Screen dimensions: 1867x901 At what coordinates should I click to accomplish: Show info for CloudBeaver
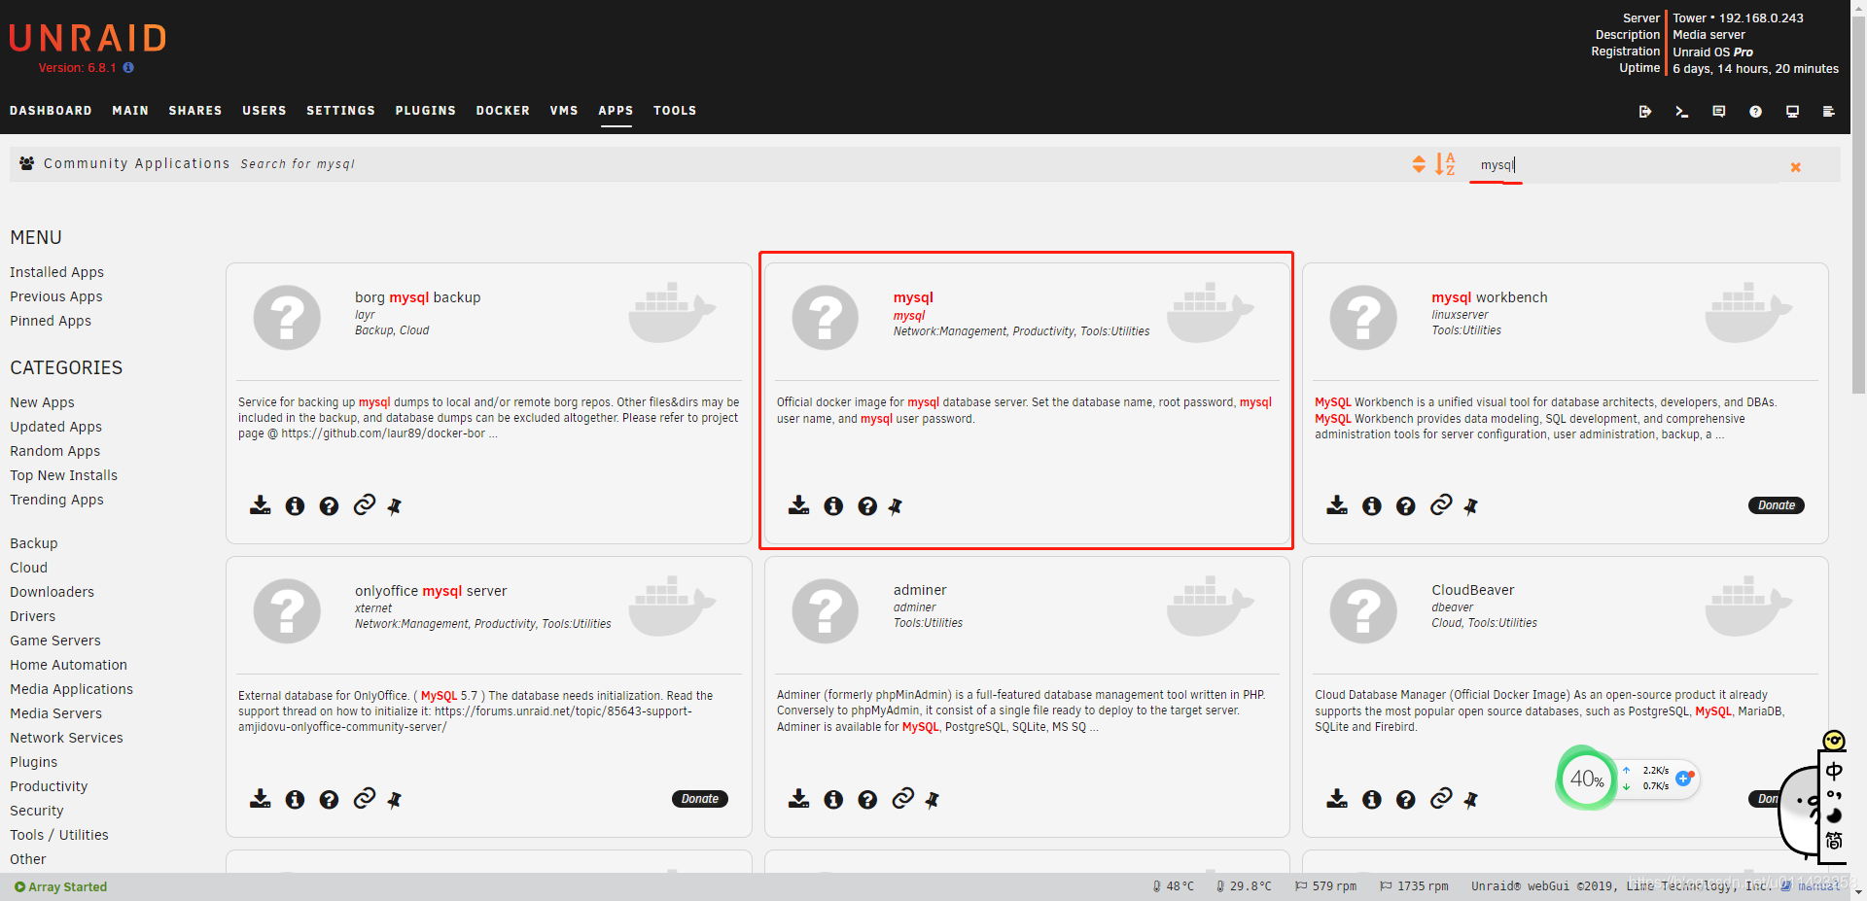(1372, 800)
